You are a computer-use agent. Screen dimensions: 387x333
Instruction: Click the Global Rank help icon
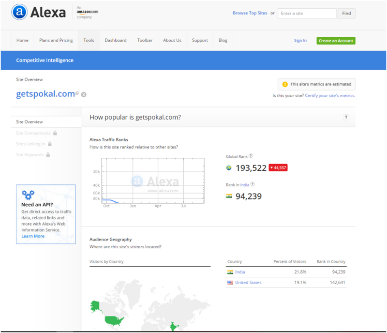(251, 156)
